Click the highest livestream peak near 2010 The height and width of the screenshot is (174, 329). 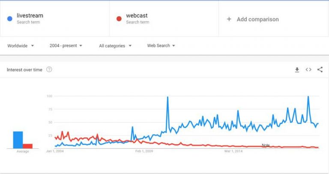[167, 98]
